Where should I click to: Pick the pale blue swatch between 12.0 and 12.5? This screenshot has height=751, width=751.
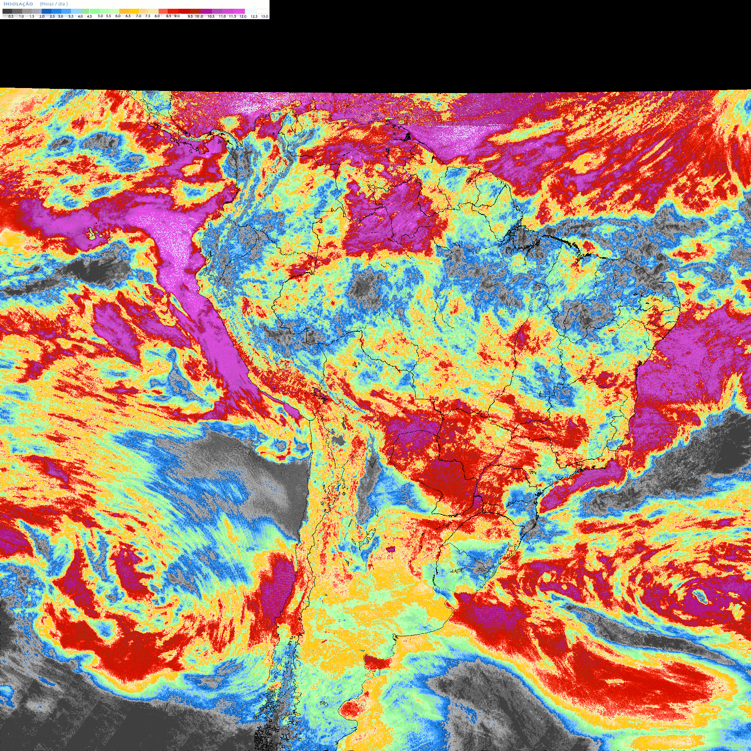(x=250, y=11)
